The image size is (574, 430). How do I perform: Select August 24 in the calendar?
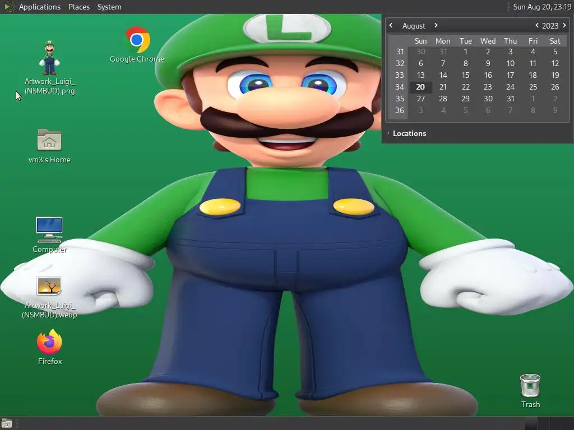pos(510,87)
